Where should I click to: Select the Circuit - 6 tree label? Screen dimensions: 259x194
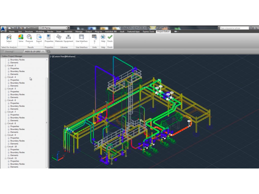click(12, 100)
